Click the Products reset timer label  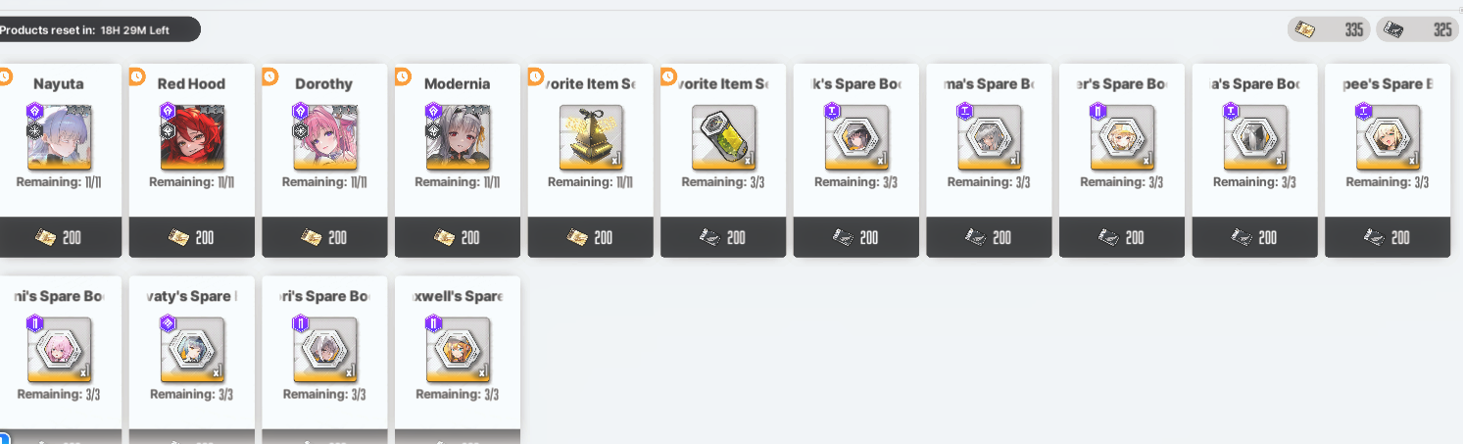click(84, 30)
